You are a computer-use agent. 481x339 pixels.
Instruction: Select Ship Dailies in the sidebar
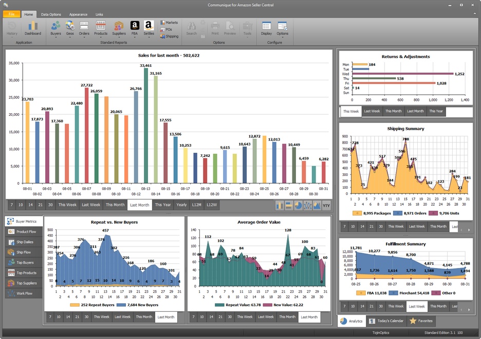point(24,242)
